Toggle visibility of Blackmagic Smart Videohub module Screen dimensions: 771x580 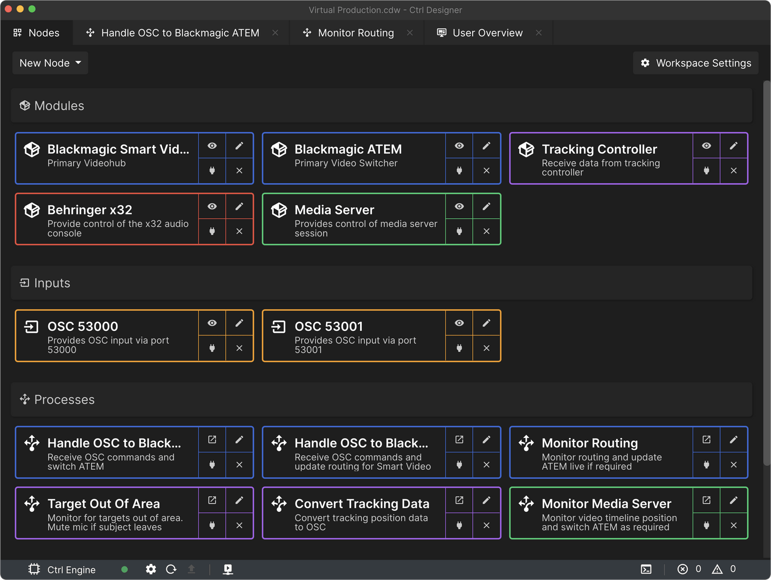212,146
